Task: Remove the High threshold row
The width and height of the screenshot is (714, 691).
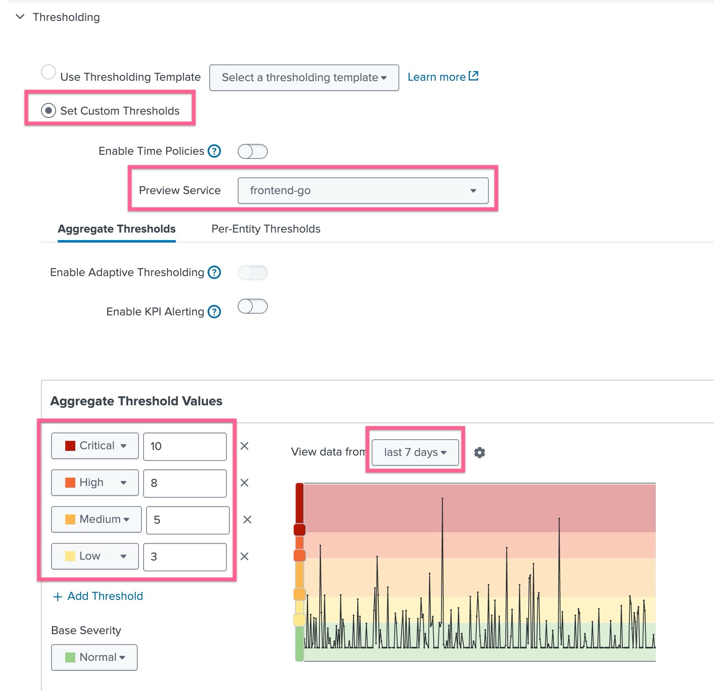Action: pos(244,483)
